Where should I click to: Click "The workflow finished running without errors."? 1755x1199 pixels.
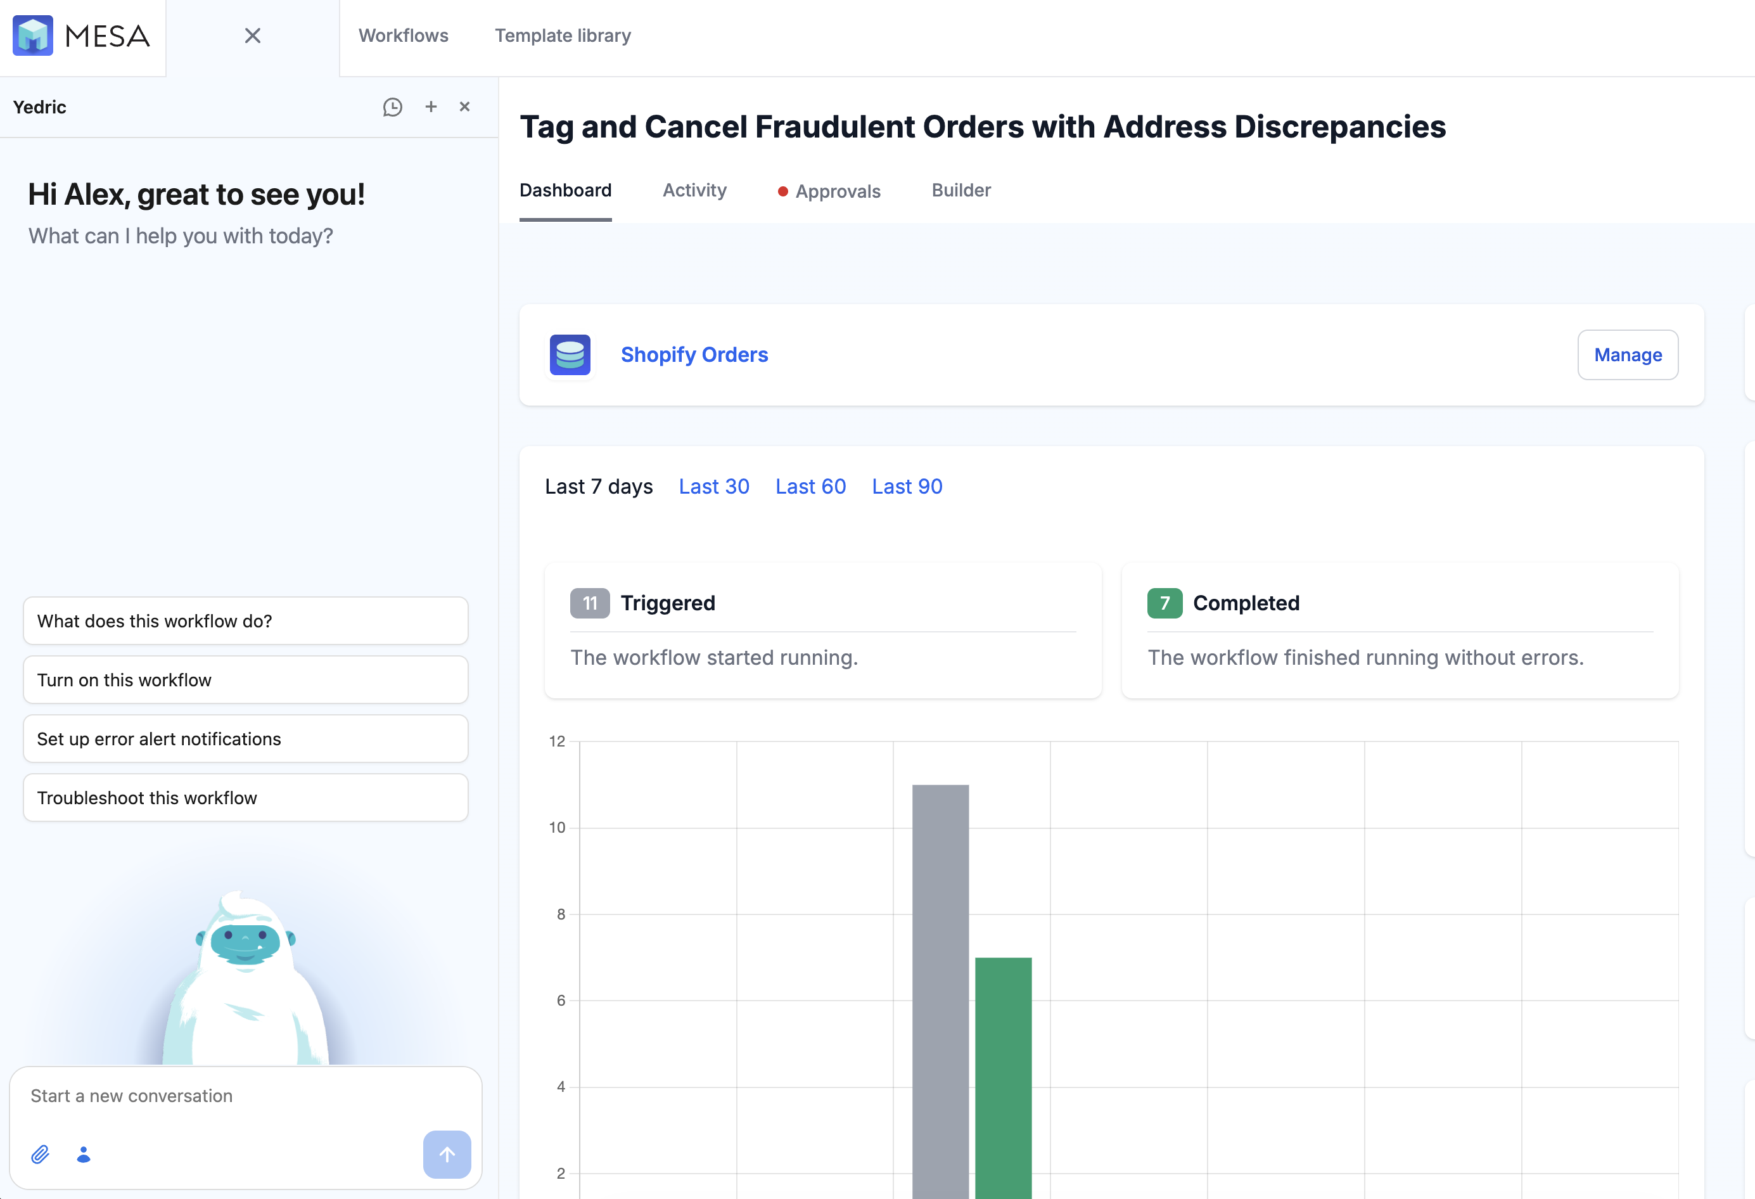1365,657
